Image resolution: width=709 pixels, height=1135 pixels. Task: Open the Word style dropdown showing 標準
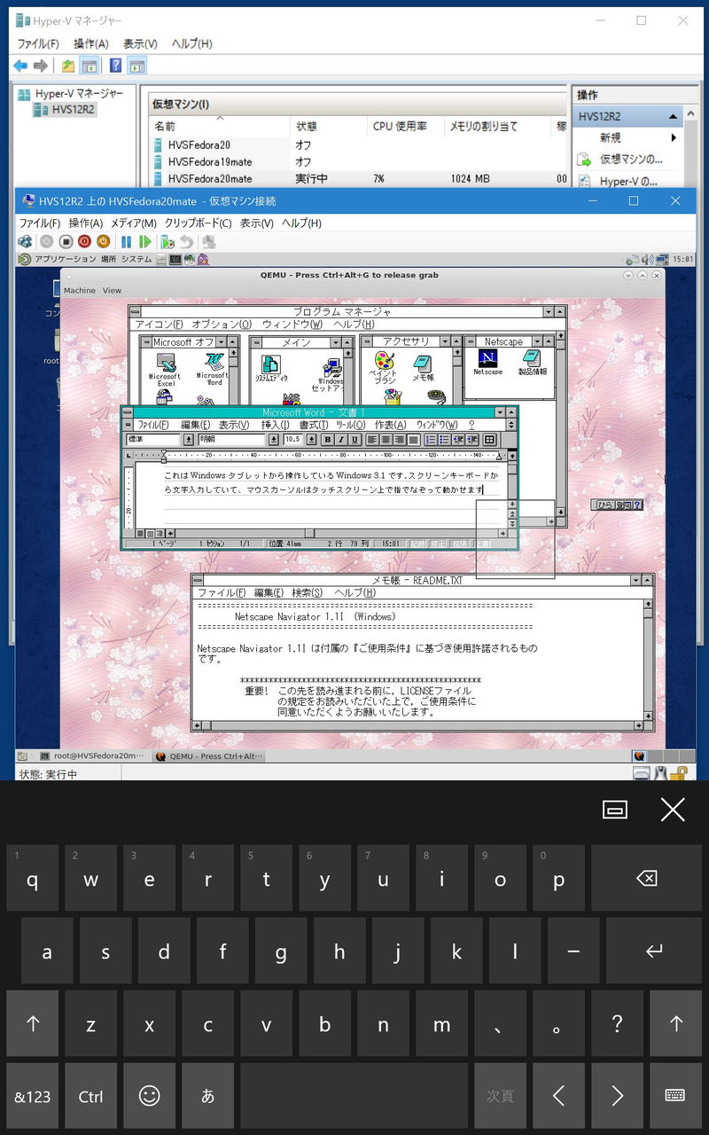tap(188, 440)
